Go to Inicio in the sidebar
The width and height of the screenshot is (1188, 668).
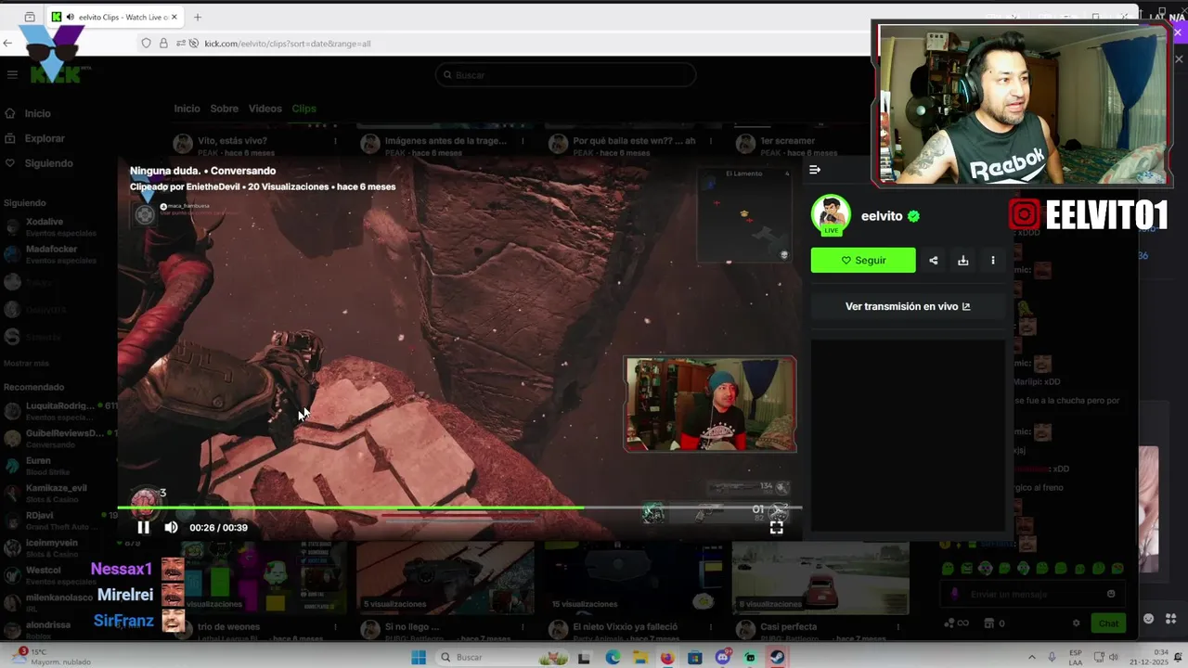point(37,113)
